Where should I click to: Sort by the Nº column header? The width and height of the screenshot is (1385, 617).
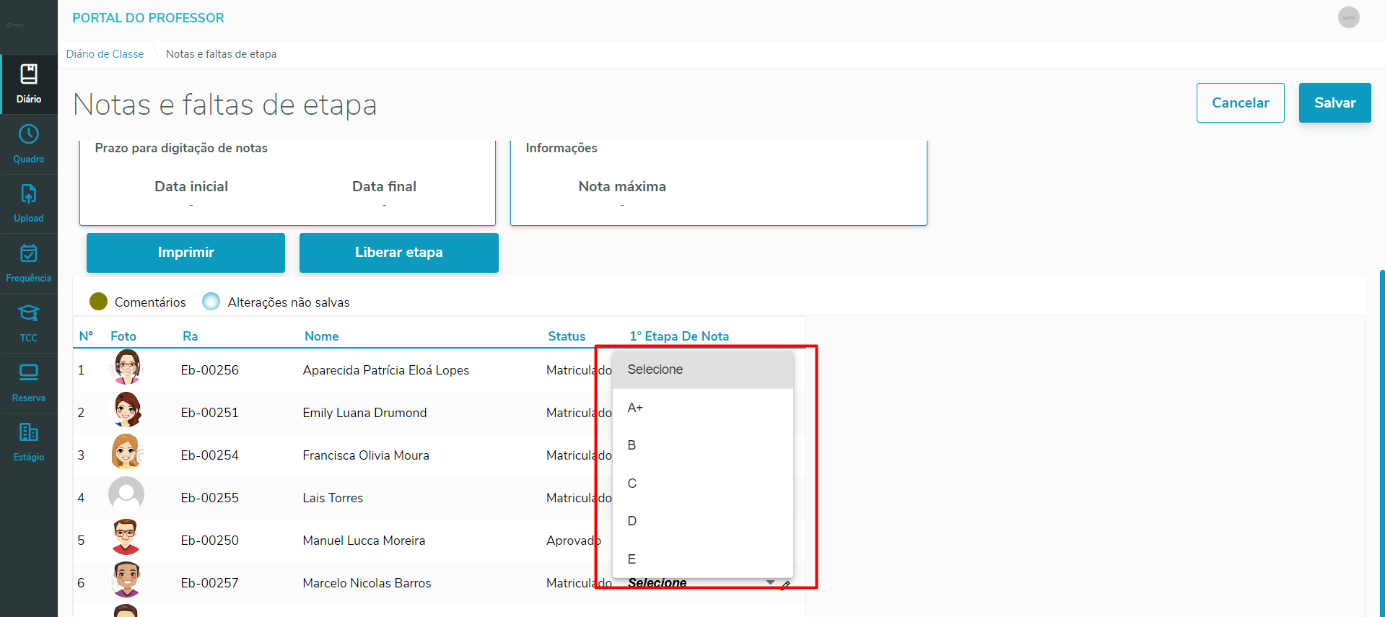click(86, 336)
